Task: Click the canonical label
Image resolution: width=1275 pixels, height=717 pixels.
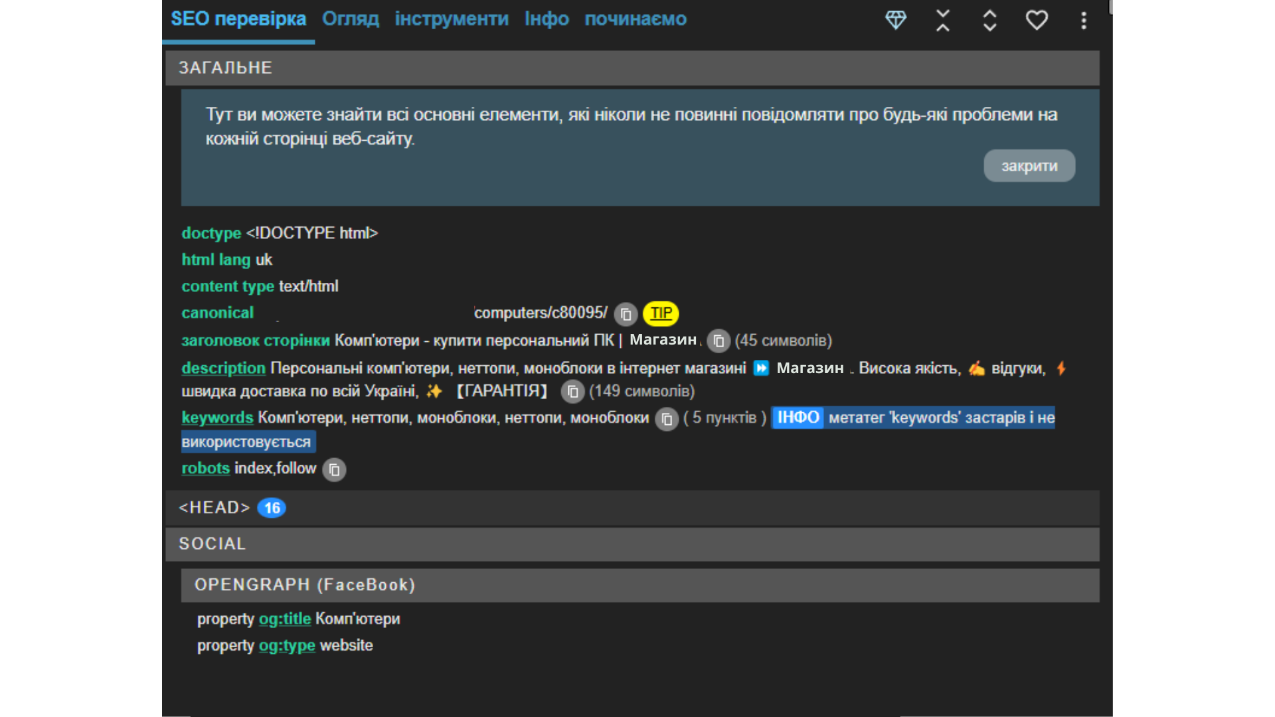Action: click(x=217, y=313)
